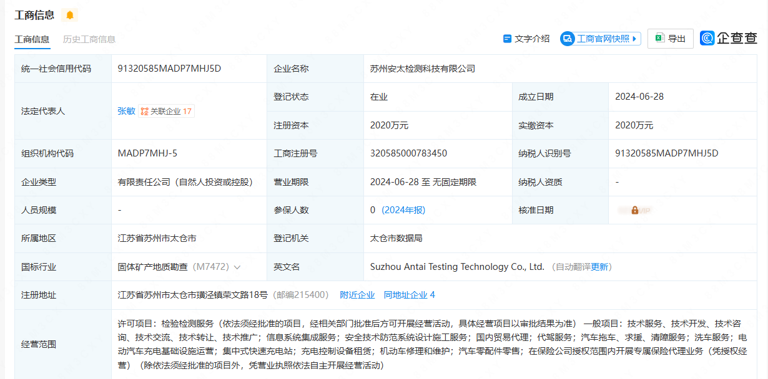Image resolution: width=768 pixels, height=379 pixels.
Task: Click the 文字介绍 blue document icon
Action: tap(507, 39)
